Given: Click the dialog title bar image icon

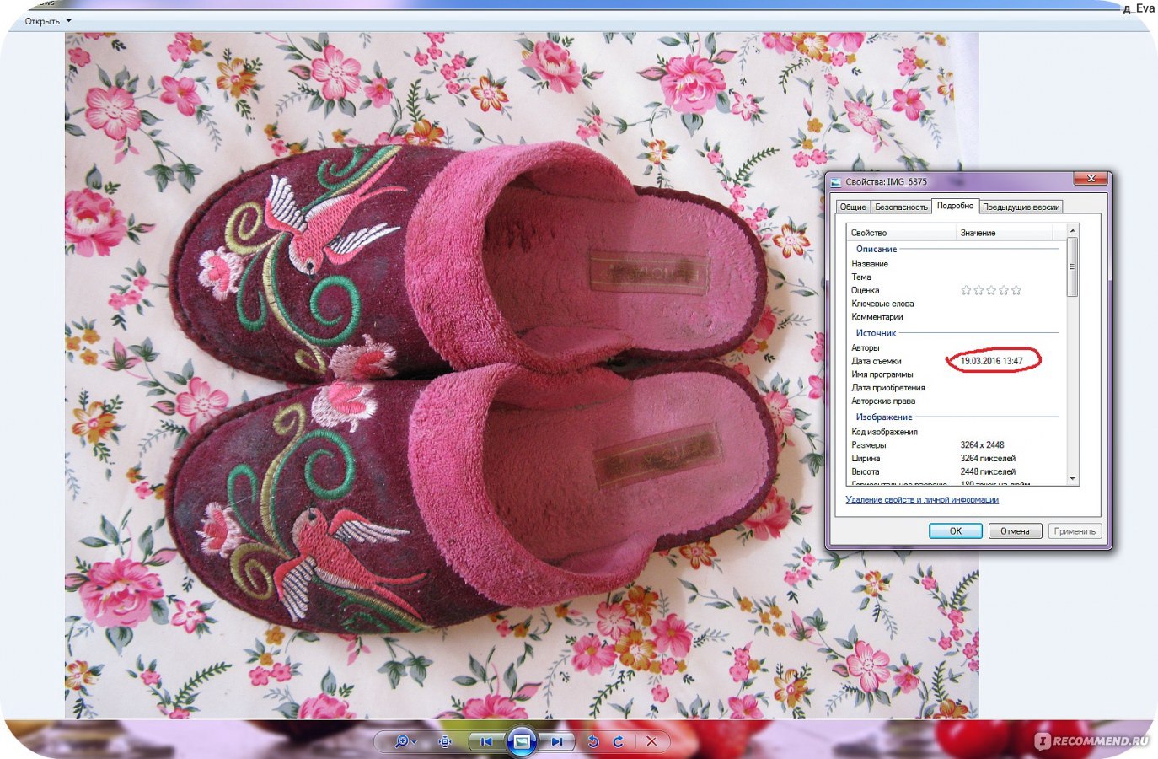Looking at the screenshot, I should tap(836, 181).
